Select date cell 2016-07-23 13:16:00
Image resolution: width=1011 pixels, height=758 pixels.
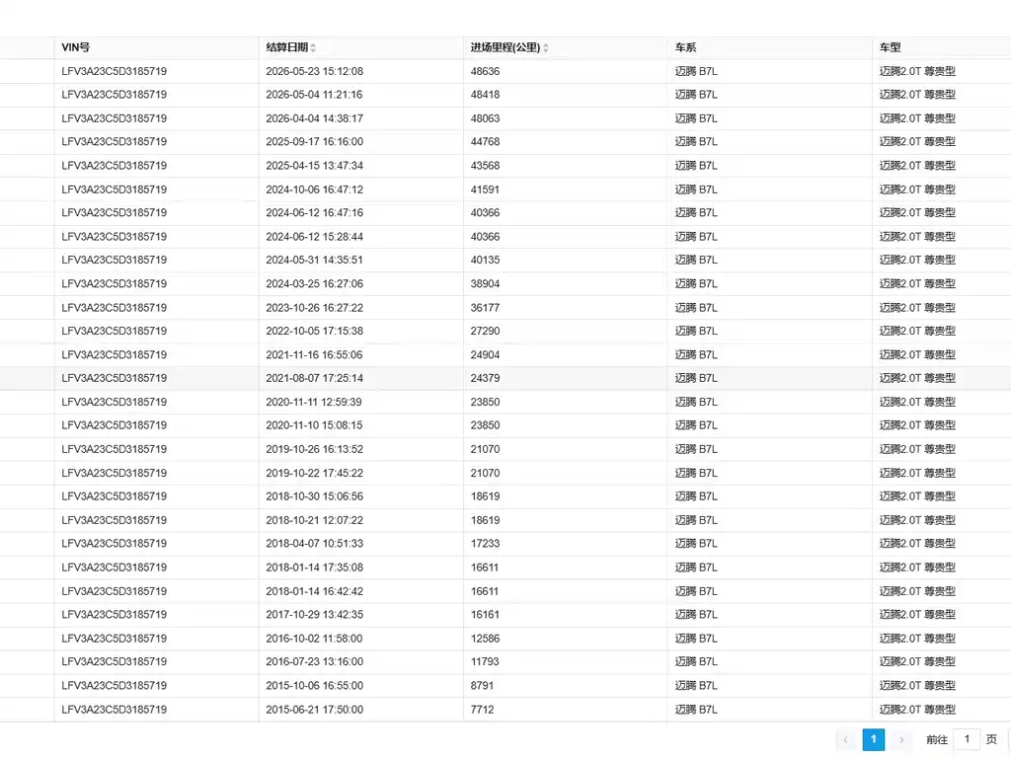point(315,661)
